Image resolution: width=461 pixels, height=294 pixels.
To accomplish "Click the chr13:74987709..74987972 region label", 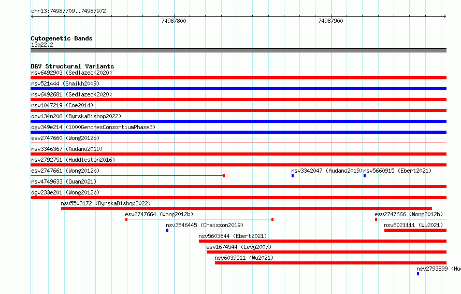I will pos(68,11).
